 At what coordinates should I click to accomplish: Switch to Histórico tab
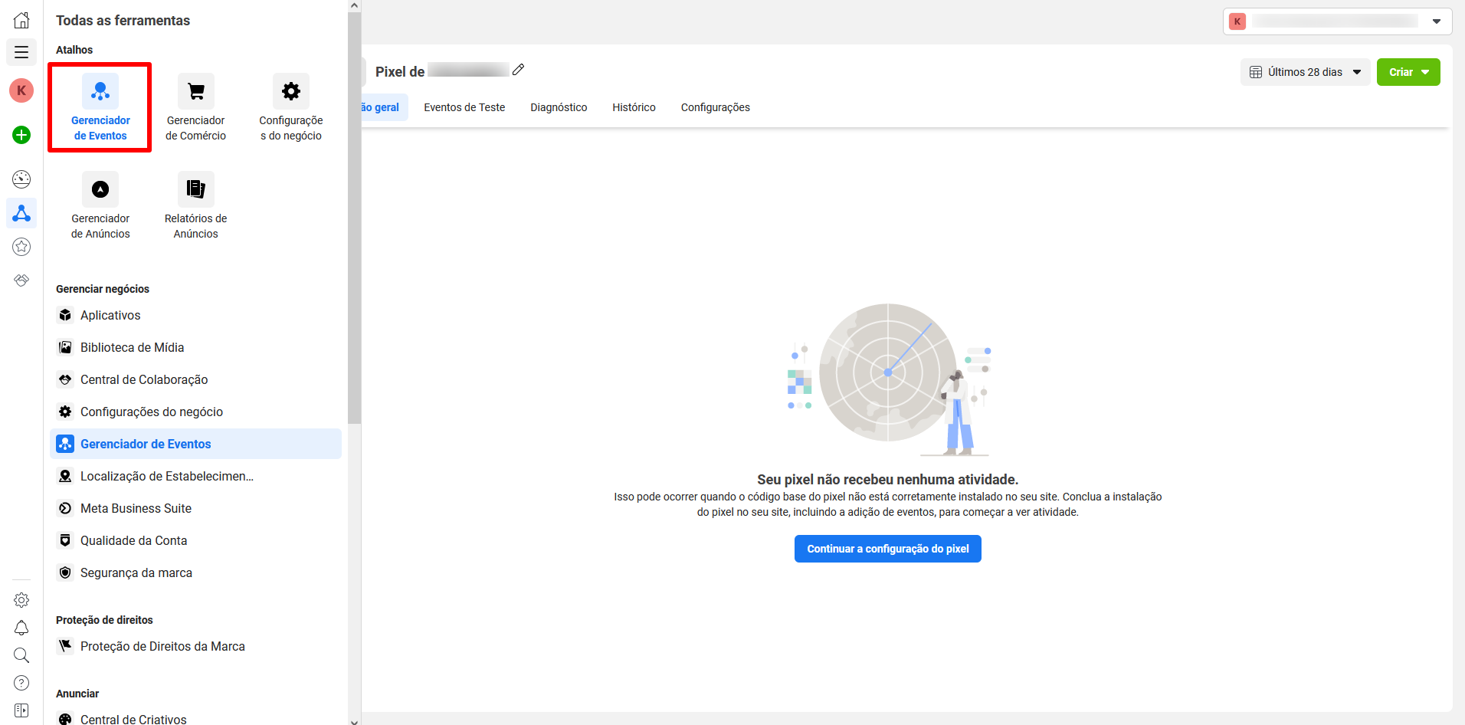click(634, 107)
